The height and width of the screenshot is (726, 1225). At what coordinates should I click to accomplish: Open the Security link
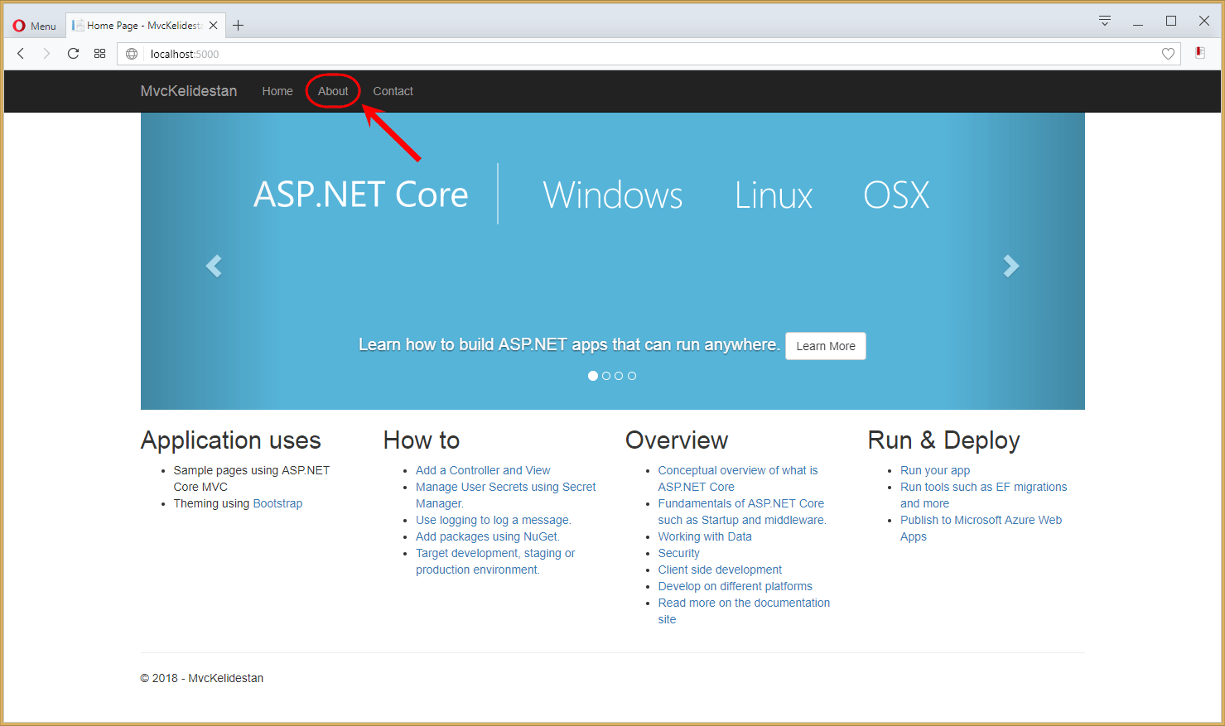[x=678, y=553]
